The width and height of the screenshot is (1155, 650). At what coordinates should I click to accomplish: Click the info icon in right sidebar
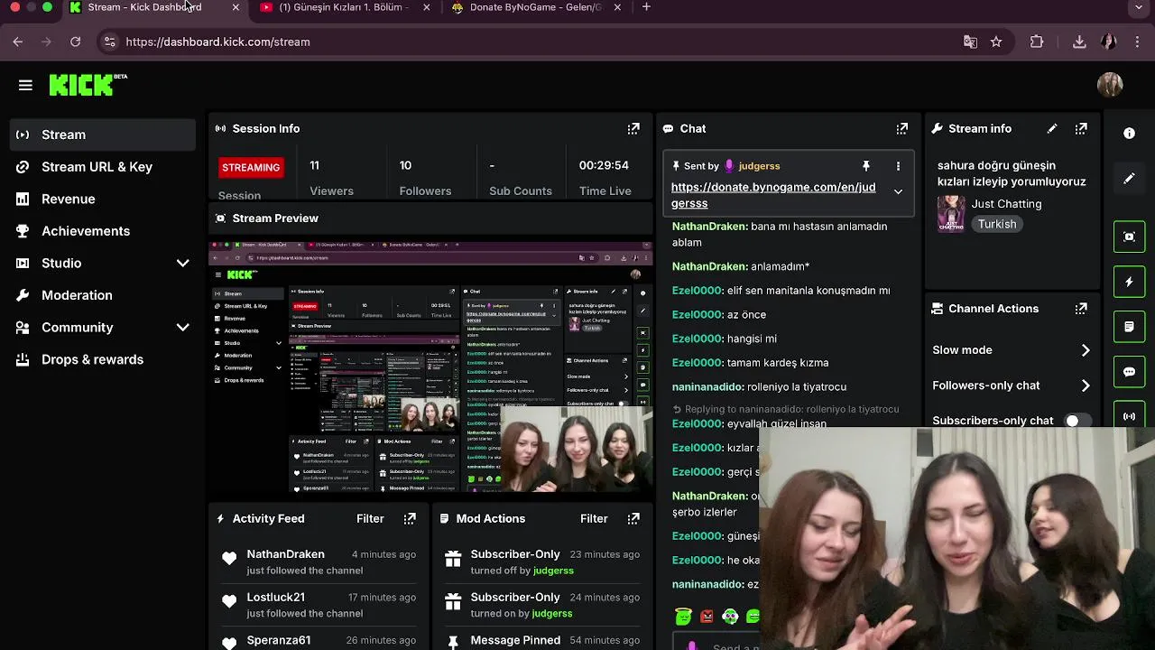[x=1129, y=134]
